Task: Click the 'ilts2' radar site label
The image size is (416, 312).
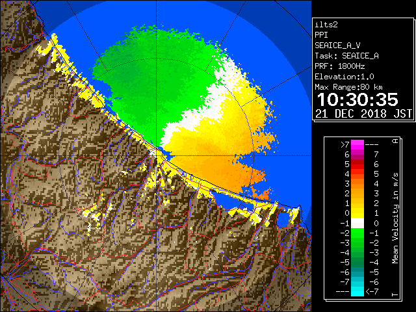Action: click(x=326, y=25)
